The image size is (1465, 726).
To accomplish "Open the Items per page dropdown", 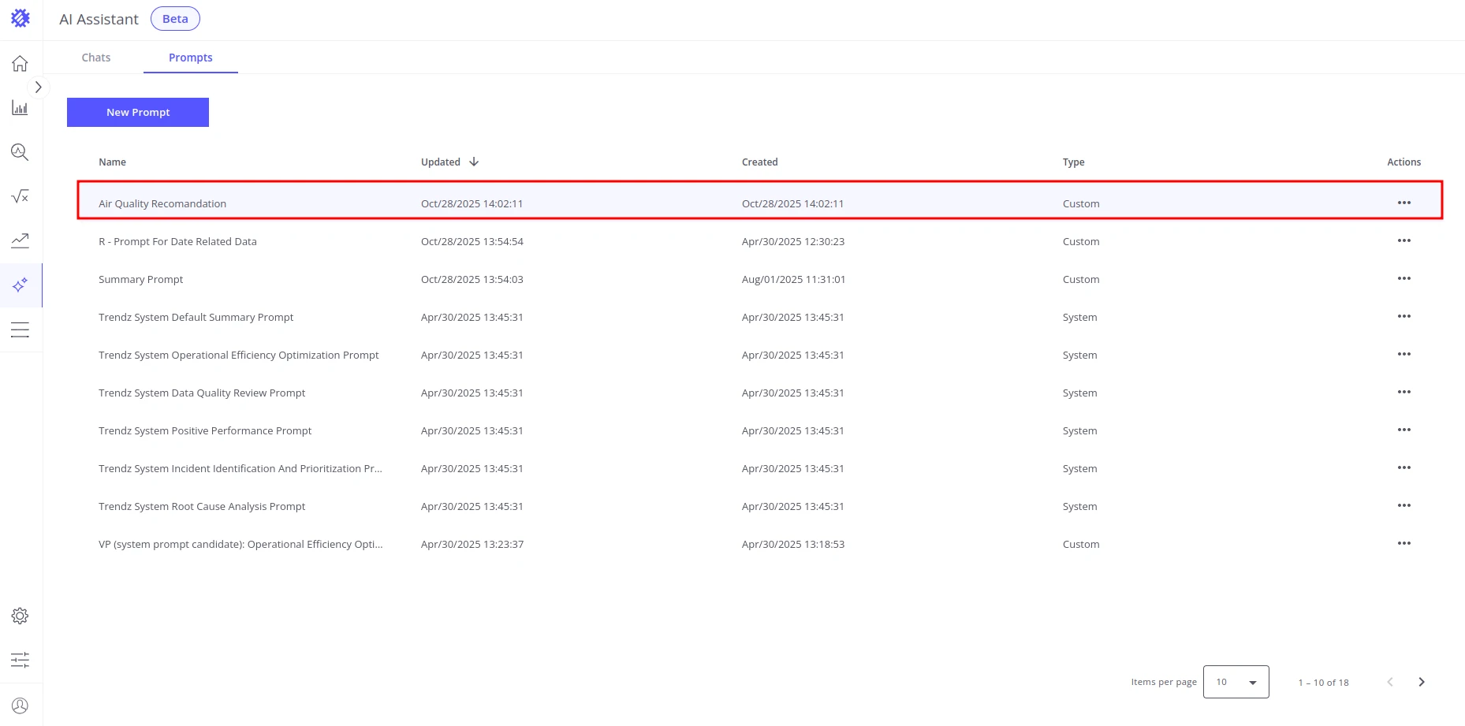I will 1236,682.
